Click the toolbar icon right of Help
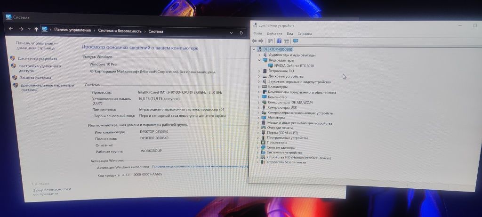The height and width of the screenshot is (217, 482). click(286, 41)
